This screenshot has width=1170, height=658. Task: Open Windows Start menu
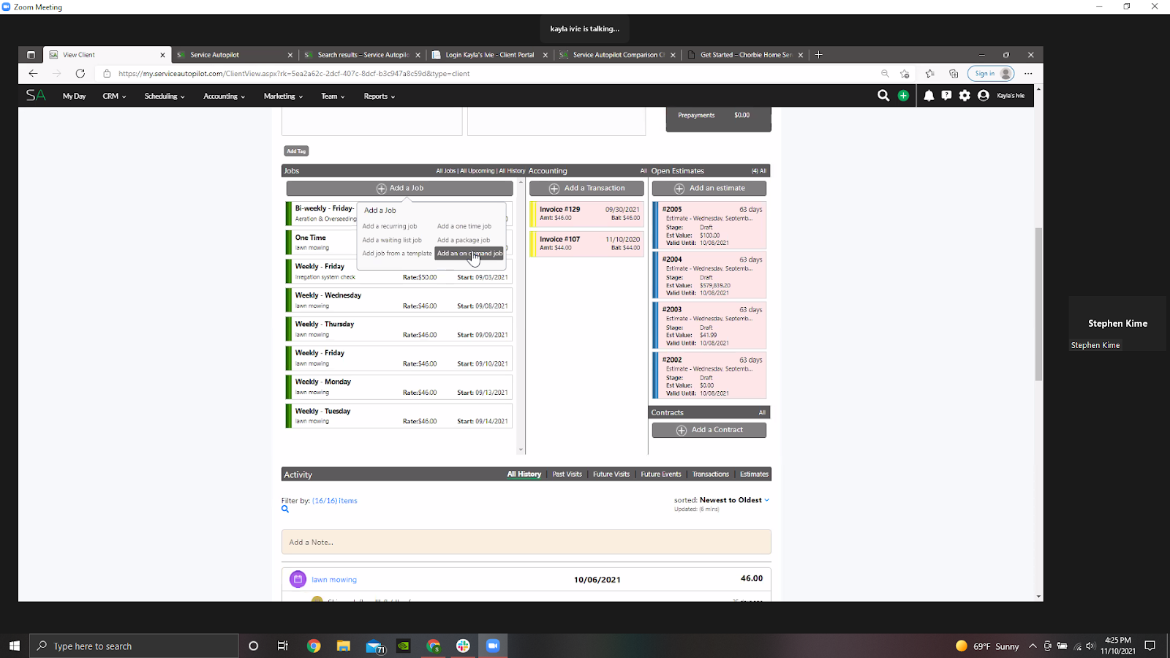pyautogui.click(x=14, y=646)
